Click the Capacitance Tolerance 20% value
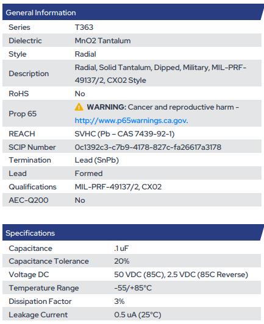 (x=122, y=261)
